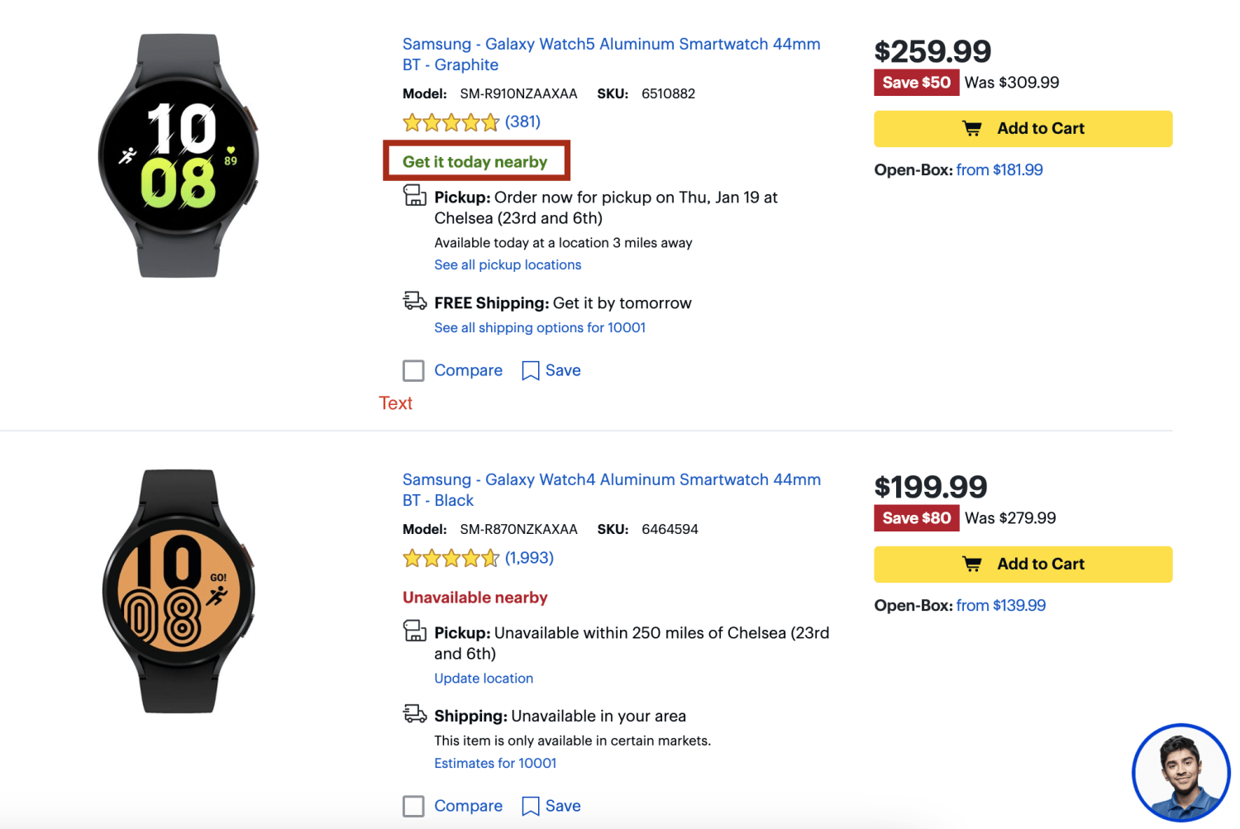This screenshot has height=829, width=1240.
Task: Click the shipping truck icon for Galaxy Watch5
Action: tap(414, 303)
